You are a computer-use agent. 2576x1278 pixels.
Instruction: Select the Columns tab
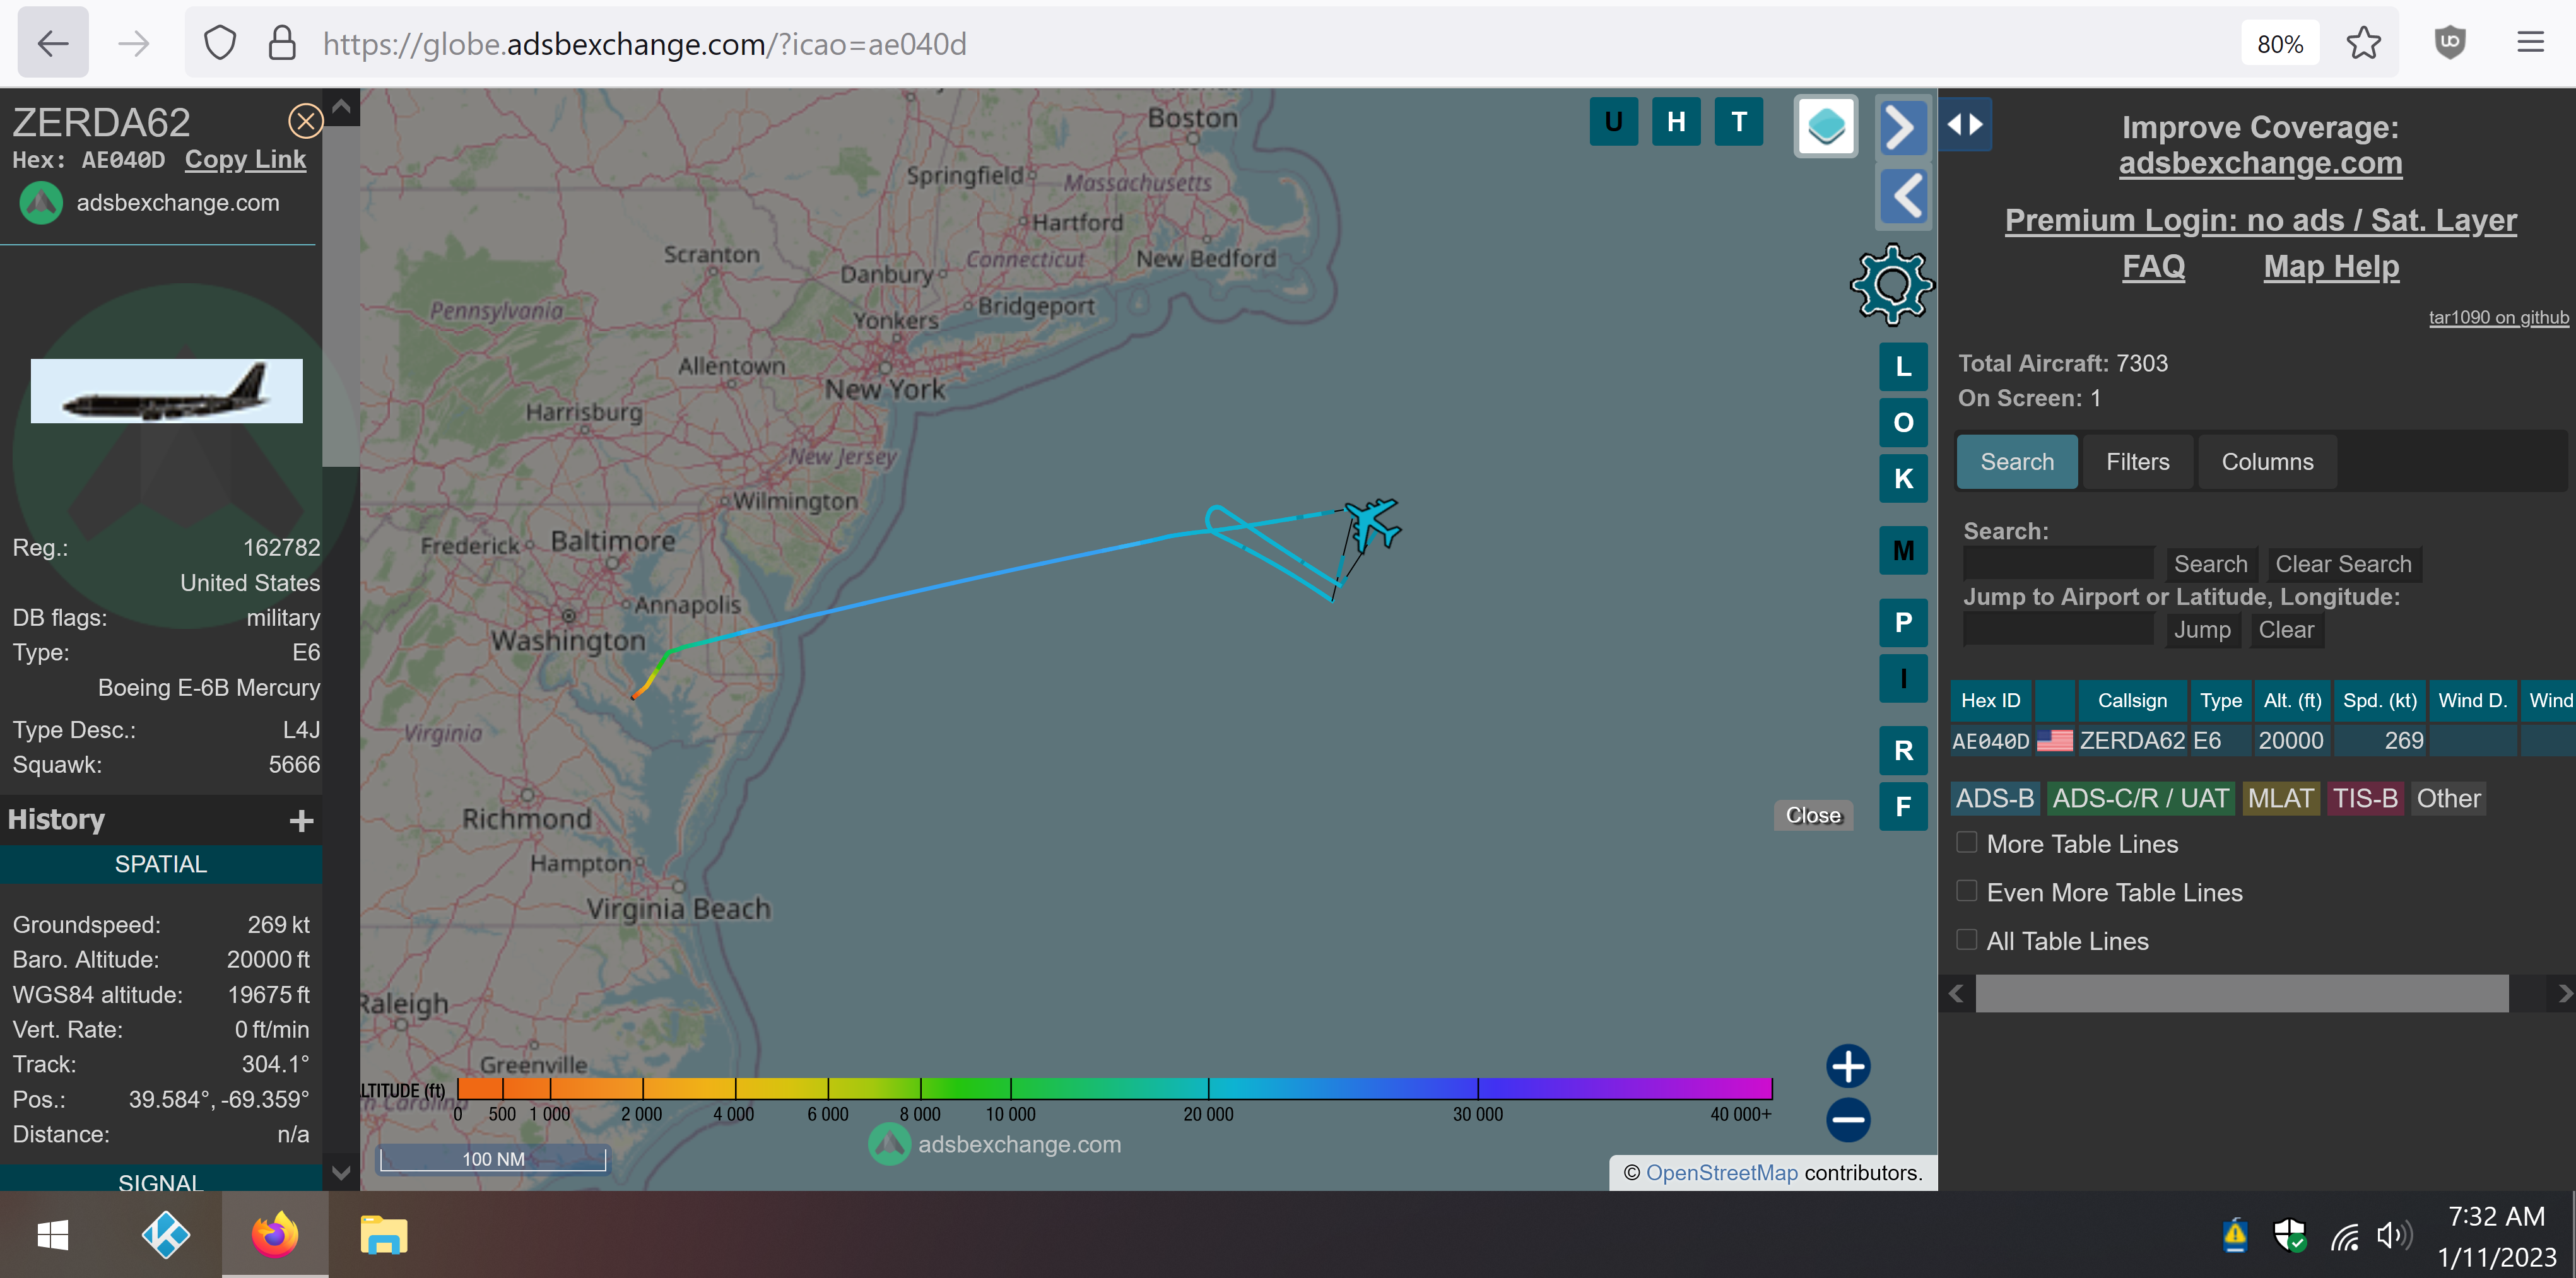pos(2267,462)
